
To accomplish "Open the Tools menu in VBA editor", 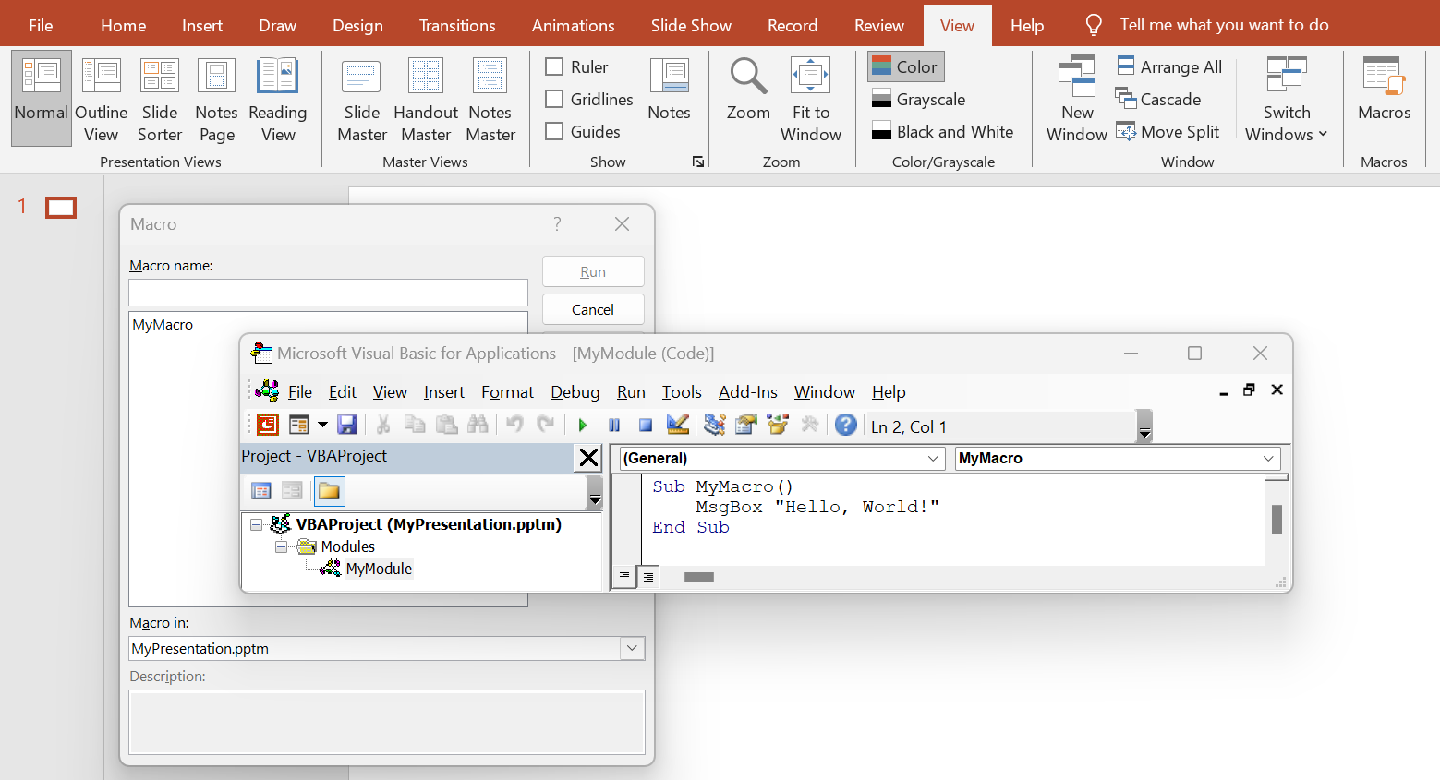I will [x=682, y=392].
